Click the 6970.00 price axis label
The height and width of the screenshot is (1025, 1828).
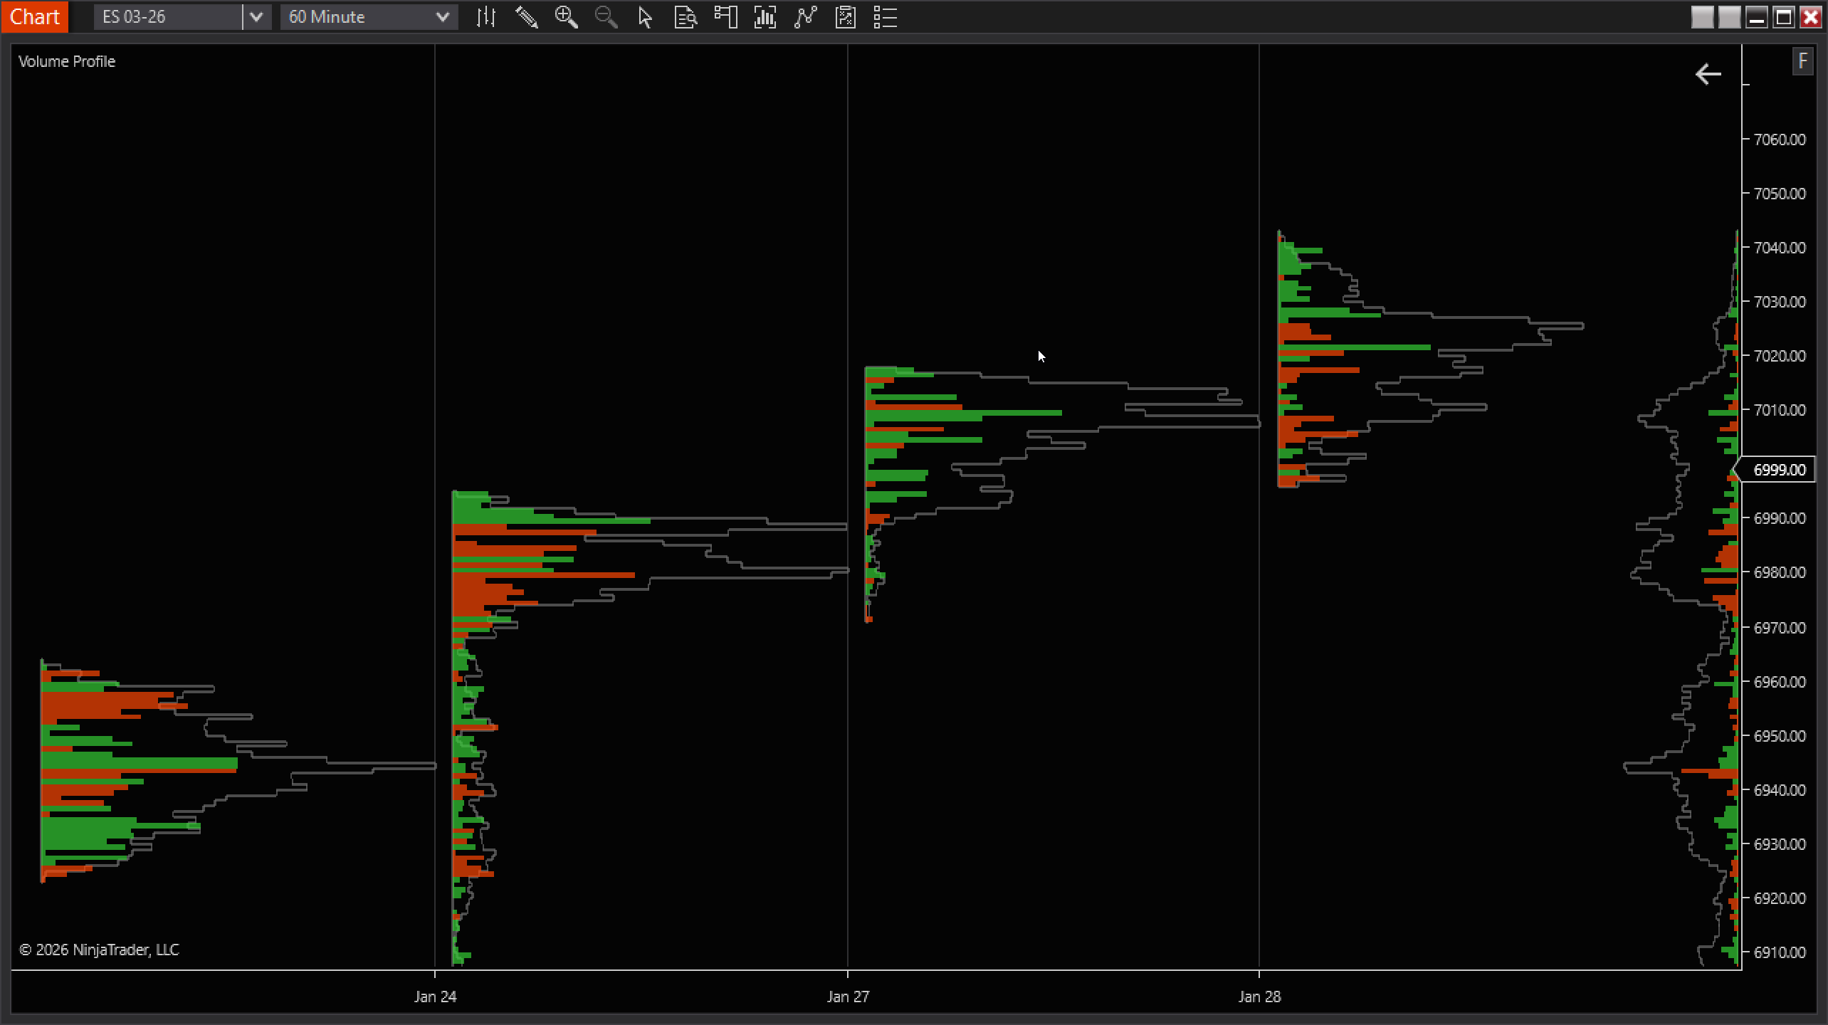coord(1780,628)
